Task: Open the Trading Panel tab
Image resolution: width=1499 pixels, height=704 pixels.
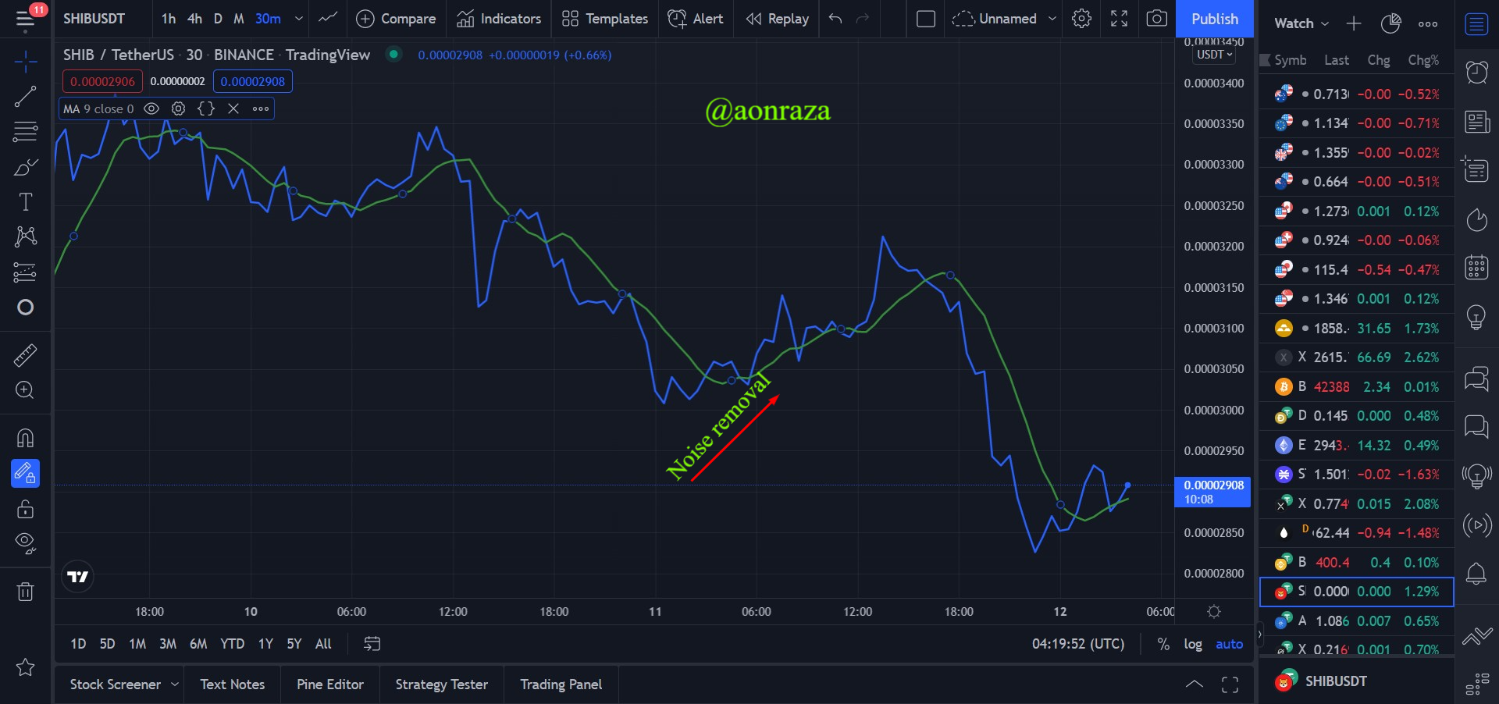Action: [561, 684]
